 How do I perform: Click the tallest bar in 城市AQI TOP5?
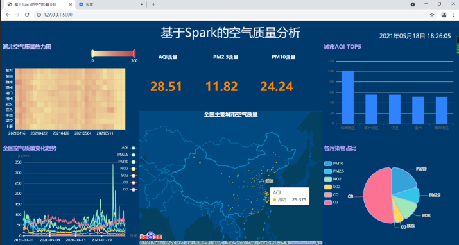pyautogui.click(x=348, y=97)
